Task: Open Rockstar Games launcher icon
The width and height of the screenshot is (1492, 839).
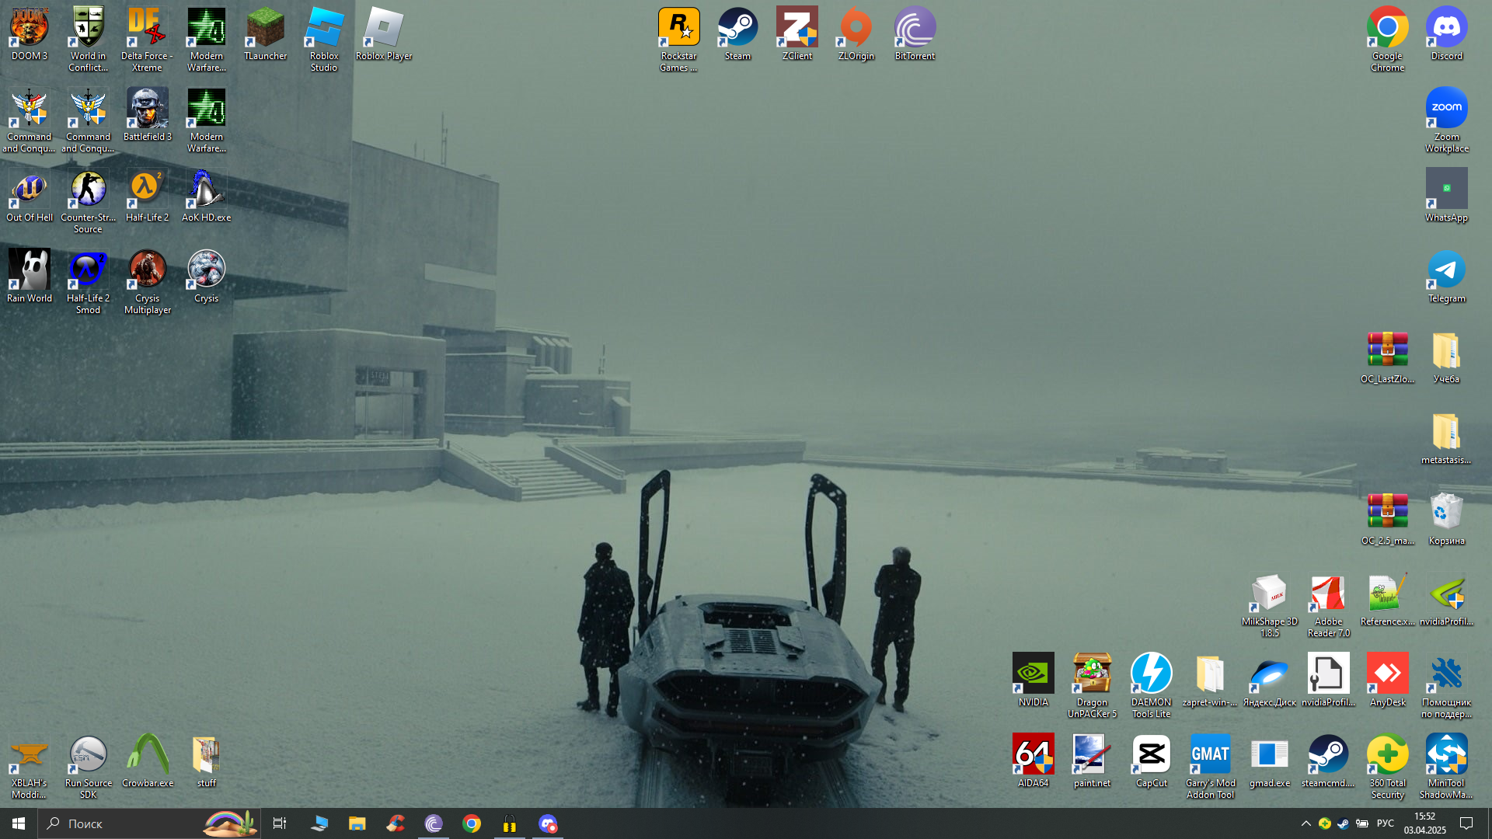Action: click(678, 40)
